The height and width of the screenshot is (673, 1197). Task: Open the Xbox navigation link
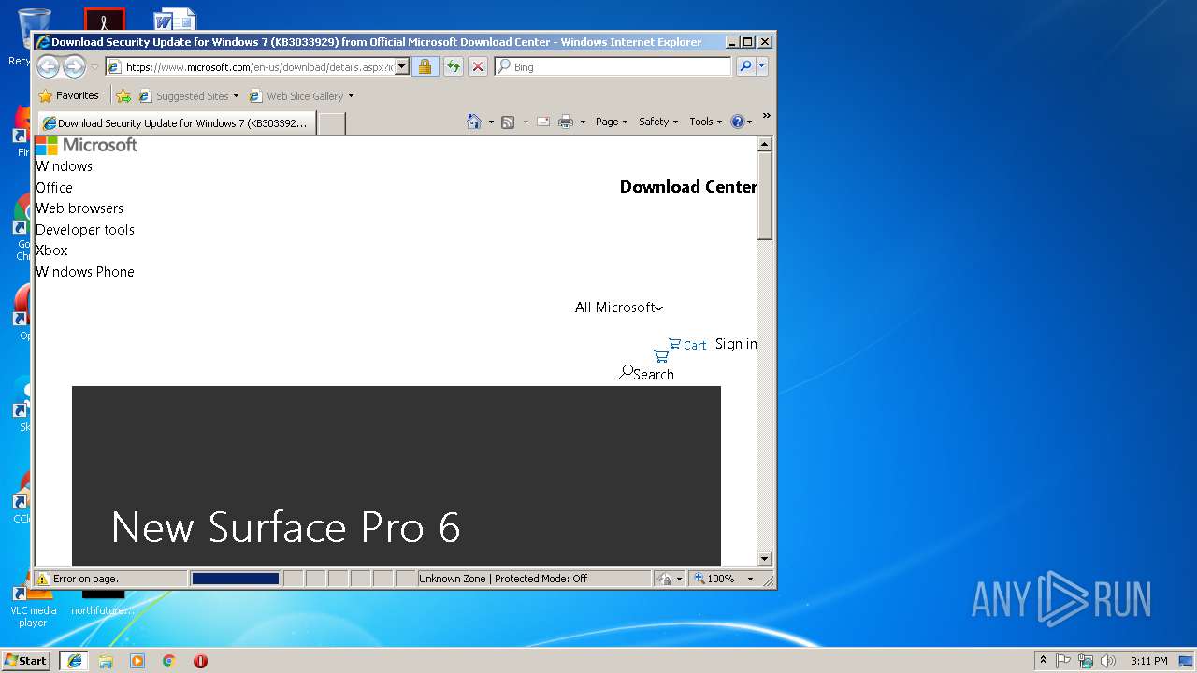[x=51, y=251]
